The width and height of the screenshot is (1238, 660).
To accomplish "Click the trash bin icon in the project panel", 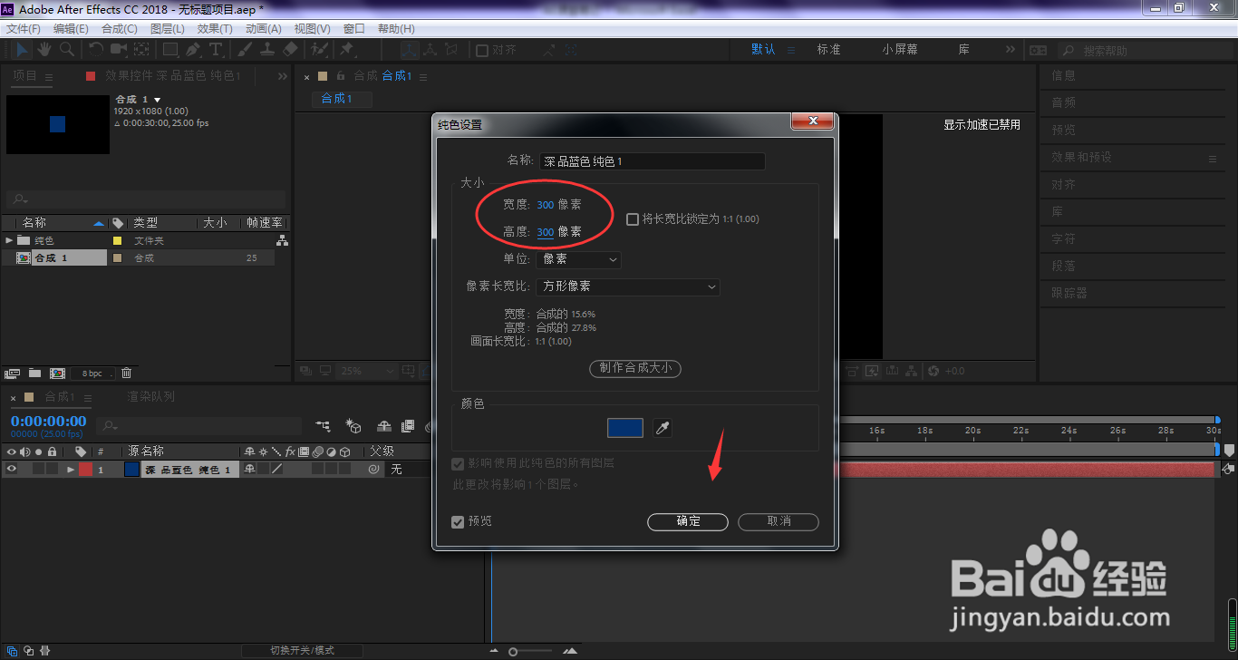I will (x=126, y=372).
